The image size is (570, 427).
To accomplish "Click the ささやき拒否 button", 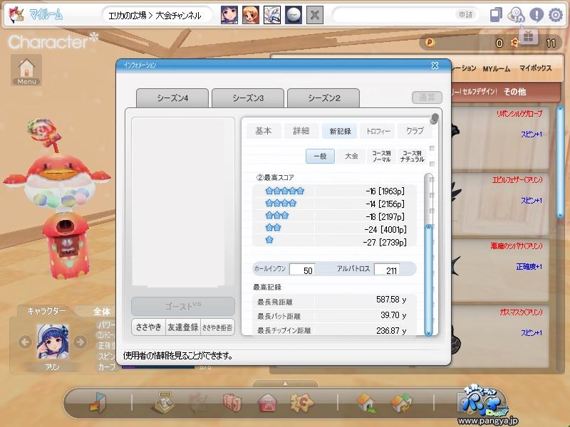I will tap(217, 327).
